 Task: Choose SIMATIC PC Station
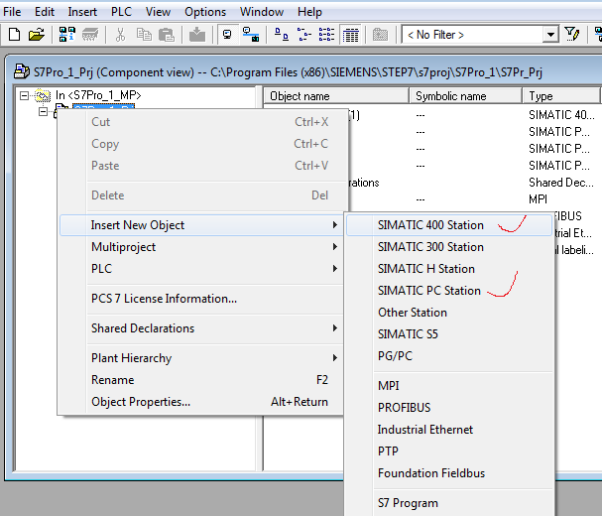(x=428, y=291)
